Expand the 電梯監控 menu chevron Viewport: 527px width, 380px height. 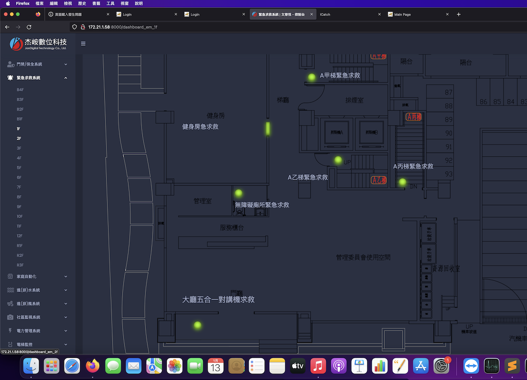click(x=66, y=344)
